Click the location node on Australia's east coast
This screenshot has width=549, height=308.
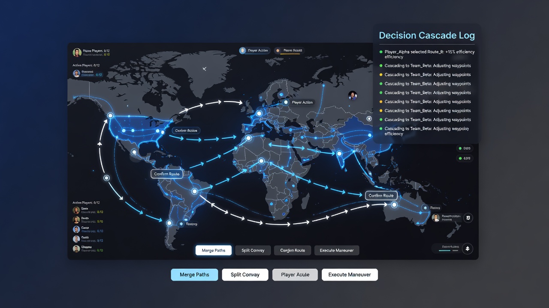425,208
